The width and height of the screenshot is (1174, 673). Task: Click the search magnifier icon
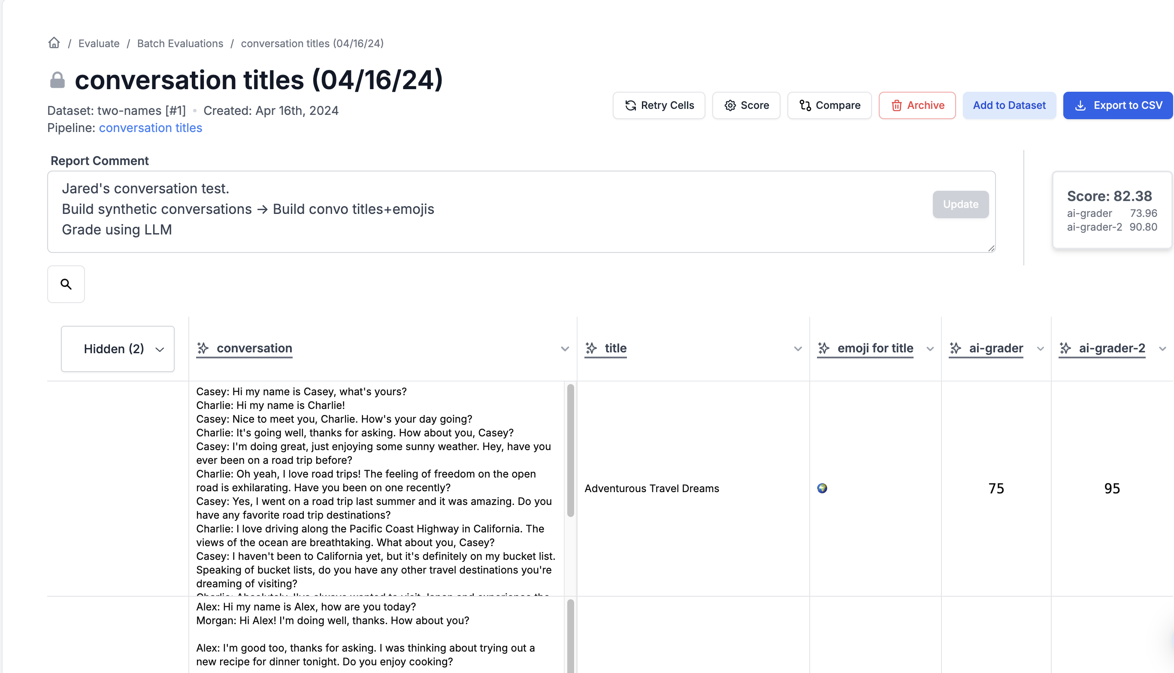(x=66, y=284)
